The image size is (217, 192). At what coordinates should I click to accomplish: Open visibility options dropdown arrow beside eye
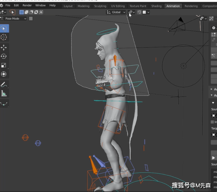206,19
